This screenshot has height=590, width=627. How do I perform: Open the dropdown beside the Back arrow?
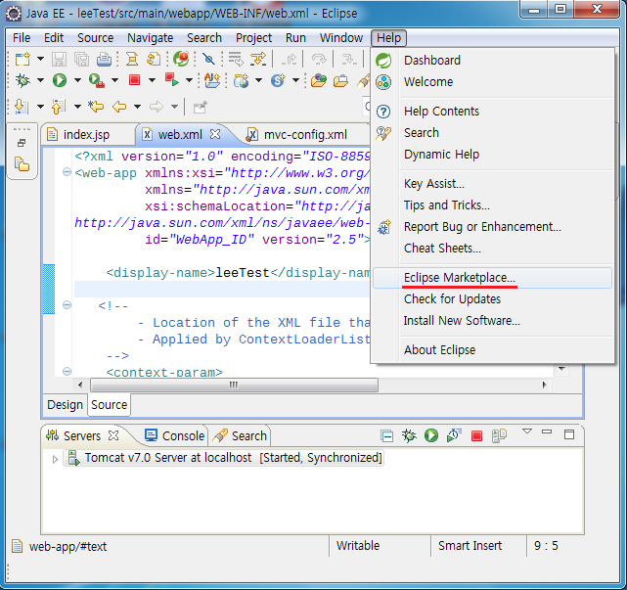tap(137, 107)
